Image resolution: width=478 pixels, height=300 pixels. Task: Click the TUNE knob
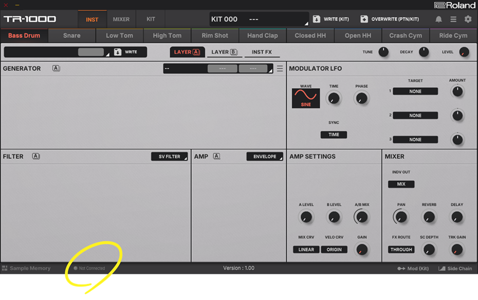coord(383,52)
